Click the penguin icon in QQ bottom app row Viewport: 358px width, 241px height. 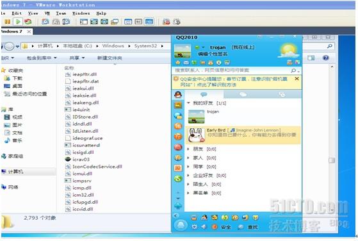204,217
